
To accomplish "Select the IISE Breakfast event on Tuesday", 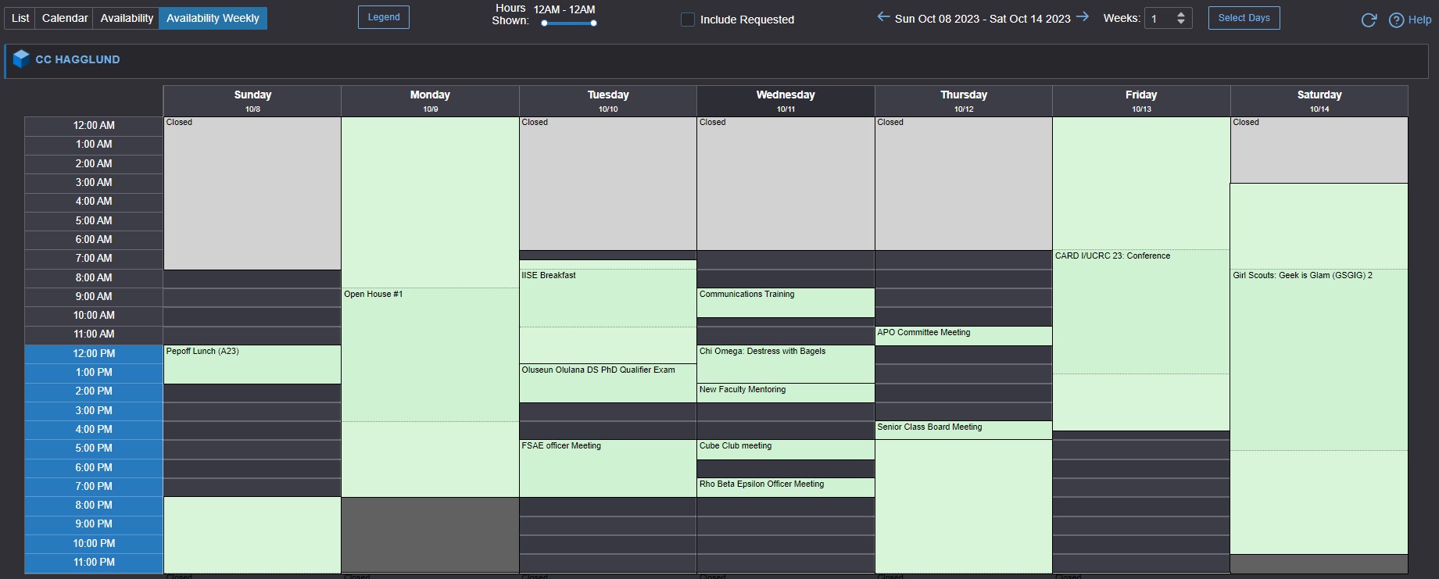I will 607,297.
